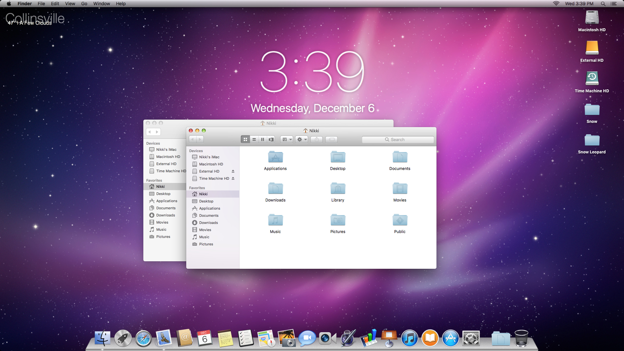Open iTunes music note in Dock
This screenshot has height=351, width=624.
(x=409, y=338)
